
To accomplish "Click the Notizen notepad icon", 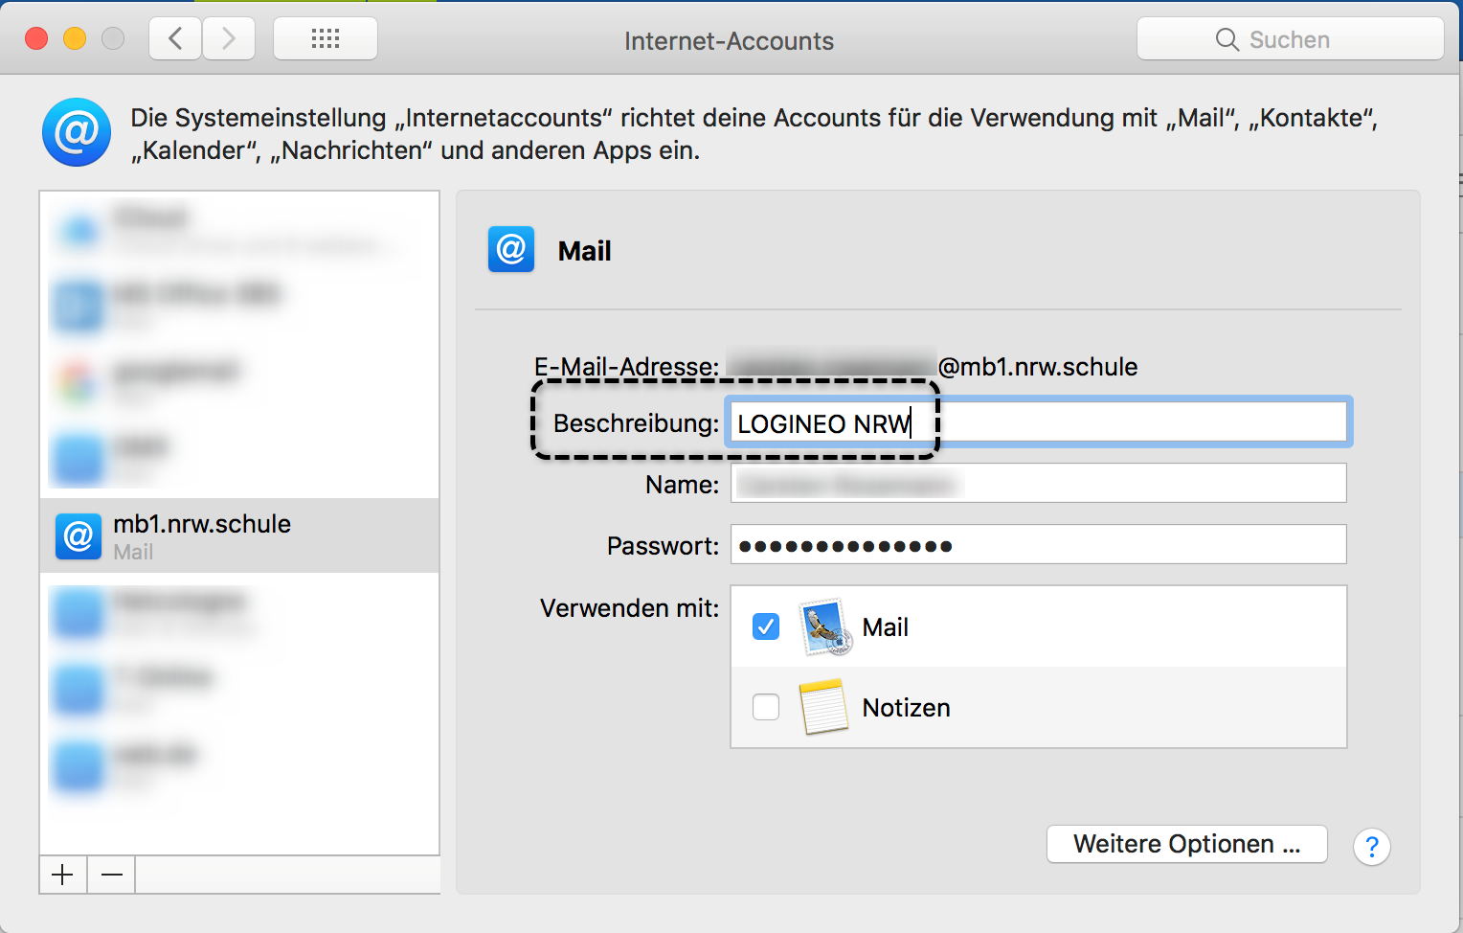I will click(823, 707).
